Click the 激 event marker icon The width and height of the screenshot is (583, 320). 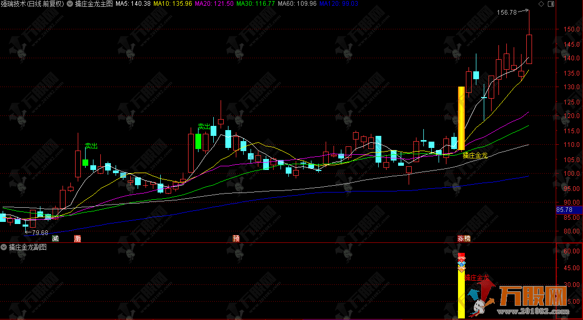coord(78,239)
